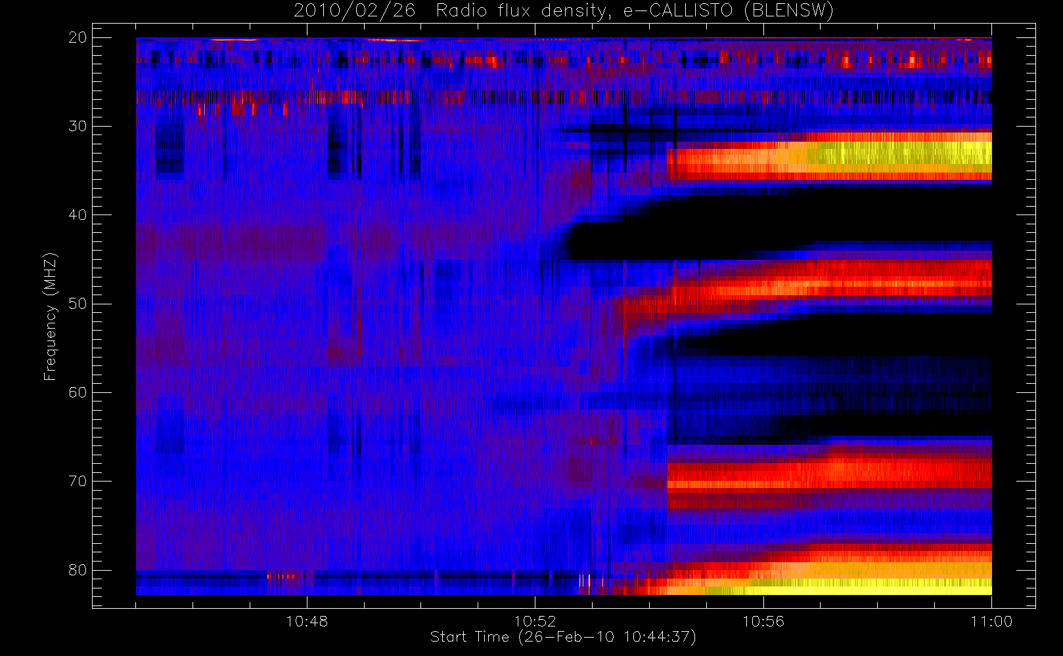Viewport: 1063px width, 656px height.
Task: Click the 10:48 time tick label
Action: pos(307,621)
